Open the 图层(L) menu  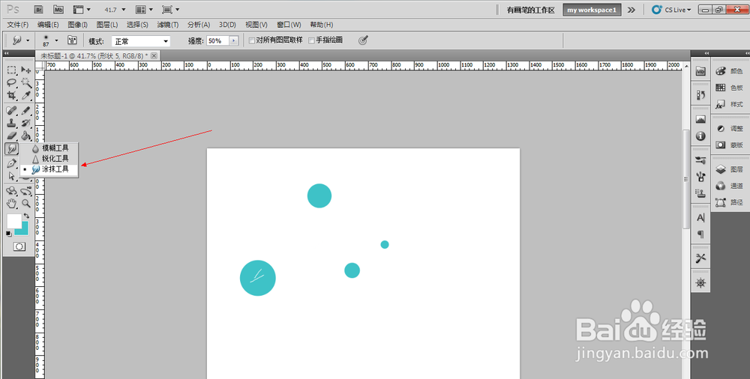pyautogui.click(x=107, y=25)
